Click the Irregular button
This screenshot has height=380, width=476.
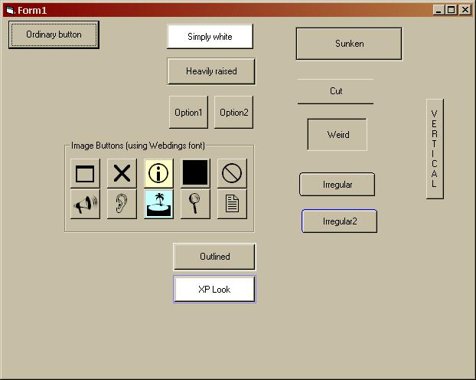coord(337,185)
